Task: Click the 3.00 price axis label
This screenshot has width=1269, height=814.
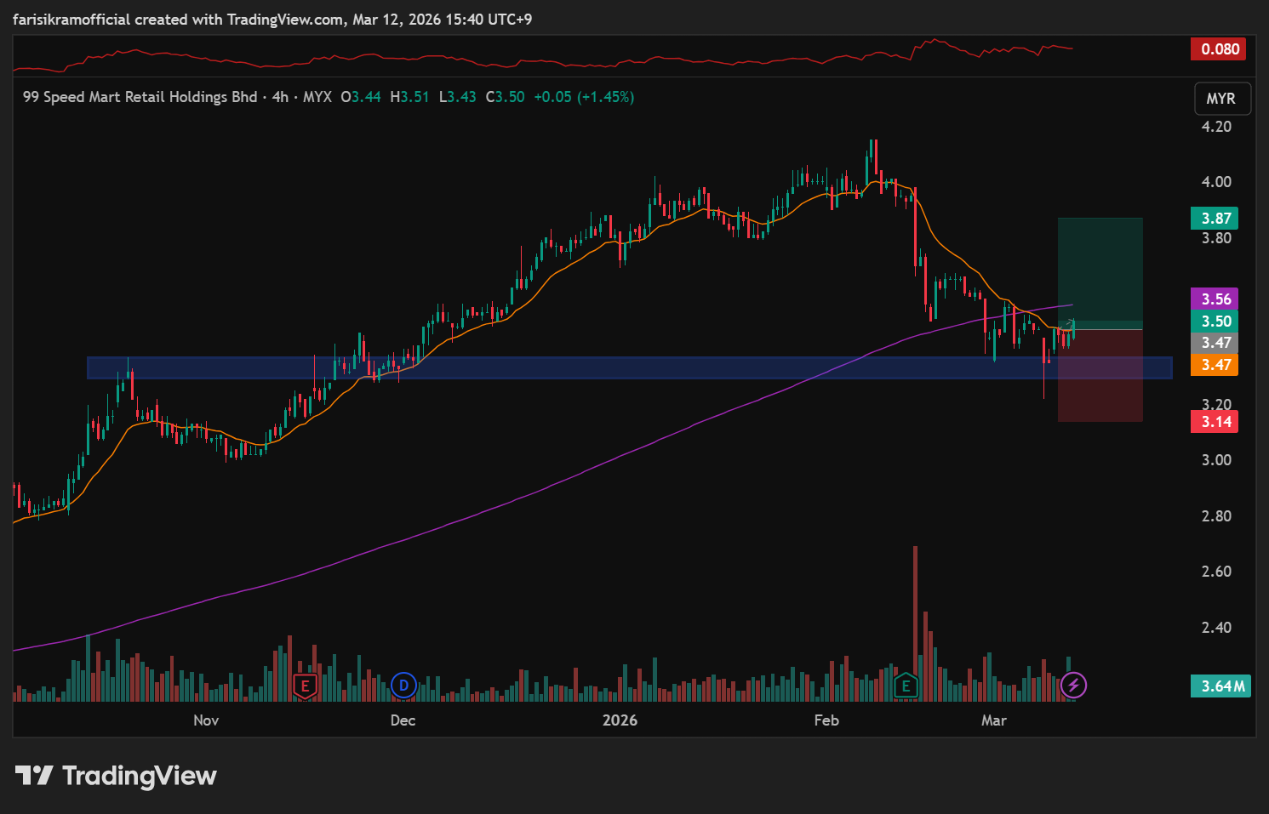Action: tap(1216, 460)
